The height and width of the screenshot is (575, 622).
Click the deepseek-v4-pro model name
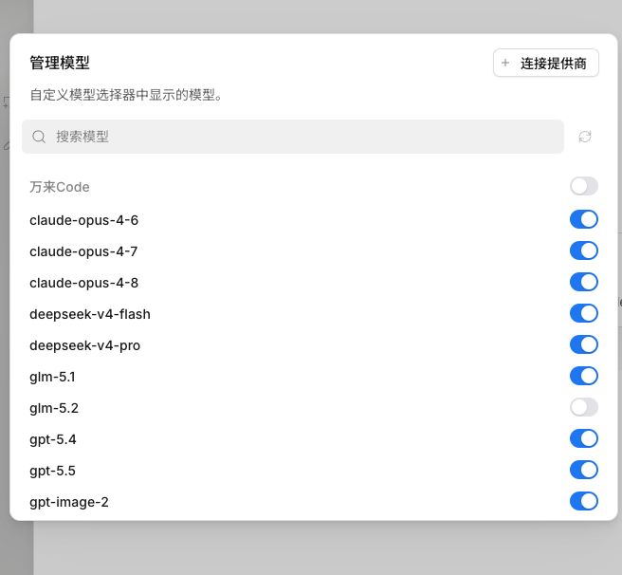pyautogui.click(x=85, y=345)
